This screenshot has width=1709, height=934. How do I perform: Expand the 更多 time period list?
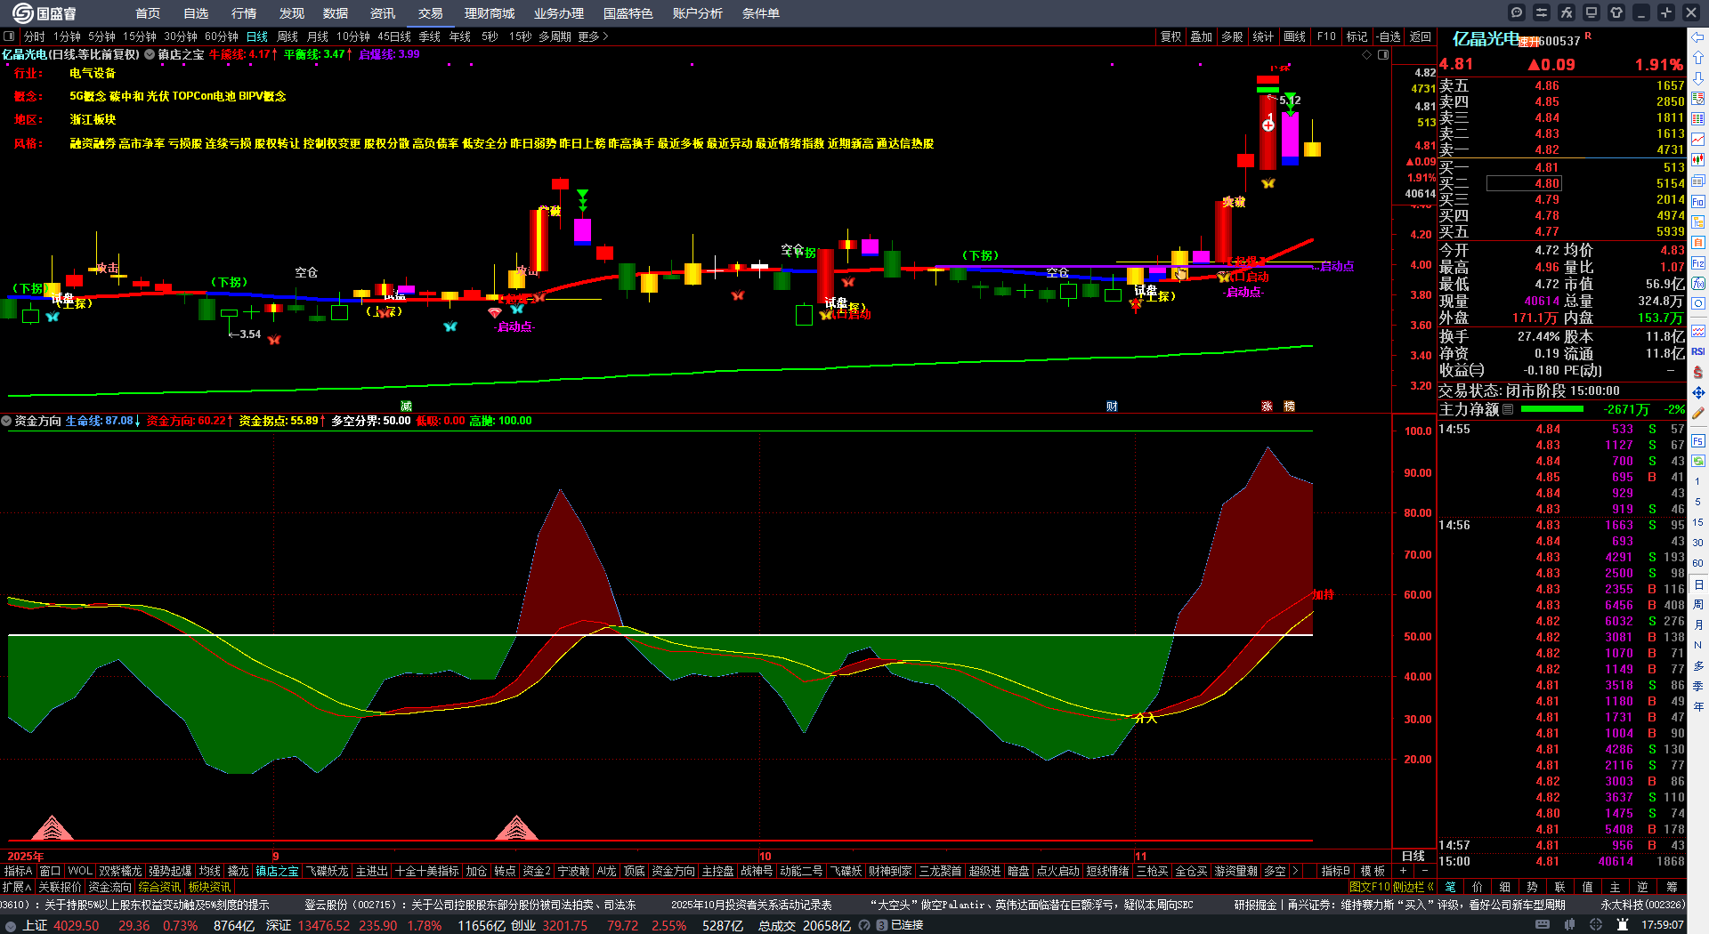pyautogui.click(x=593, y=36)
